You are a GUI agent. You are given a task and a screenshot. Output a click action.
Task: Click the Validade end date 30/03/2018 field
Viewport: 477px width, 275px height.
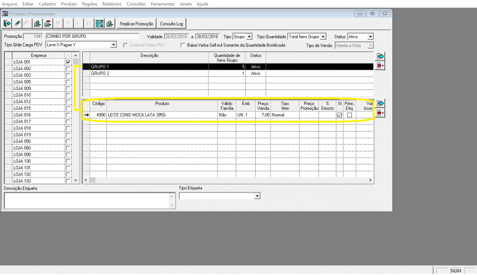tap(207, 37)
